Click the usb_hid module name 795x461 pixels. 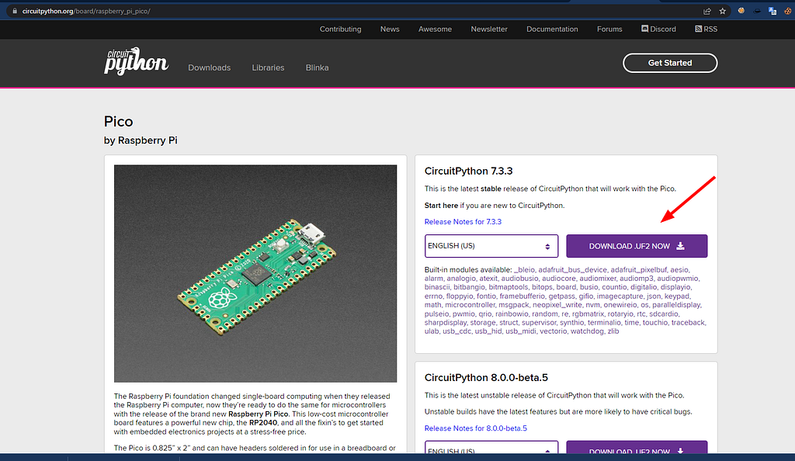pyautogui.click(x=488, y=331)
